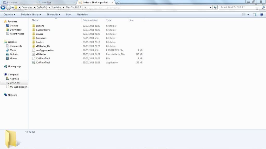Viewport: 266px width, 149px height.
Task: Click the Music library icon
Action: tap(7, 50)
